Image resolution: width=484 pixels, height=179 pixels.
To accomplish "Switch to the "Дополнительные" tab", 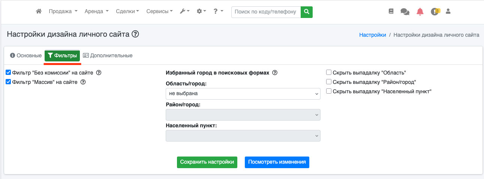I will coord(108,55).
